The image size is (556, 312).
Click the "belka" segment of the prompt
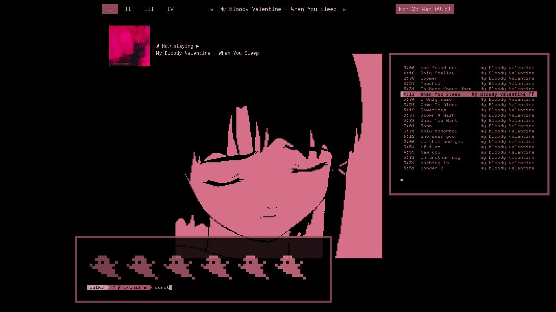[96, 287]
